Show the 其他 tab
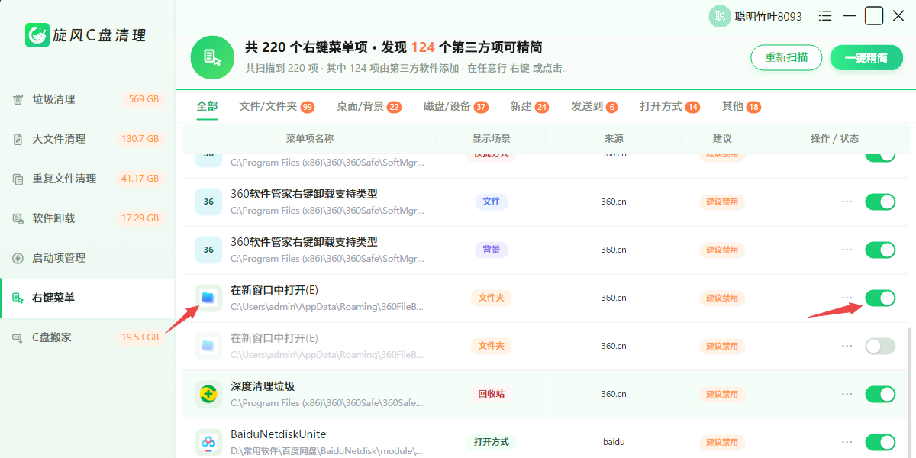This screenshot has height=458, width=916. point(741,106)
